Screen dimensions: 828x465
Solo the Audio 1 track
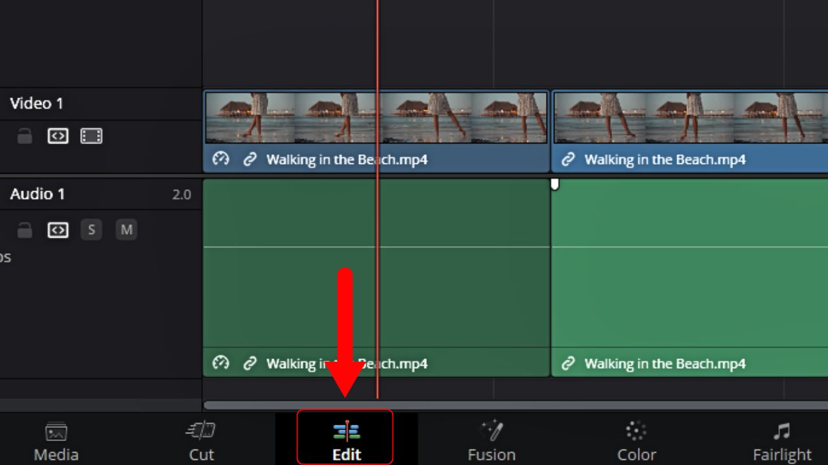[91, 229]
